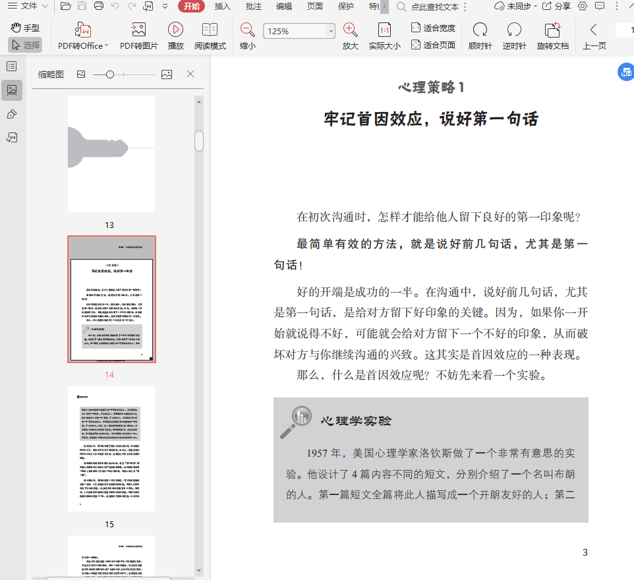Click the thumbnail size slider handle

coord(110,74)
